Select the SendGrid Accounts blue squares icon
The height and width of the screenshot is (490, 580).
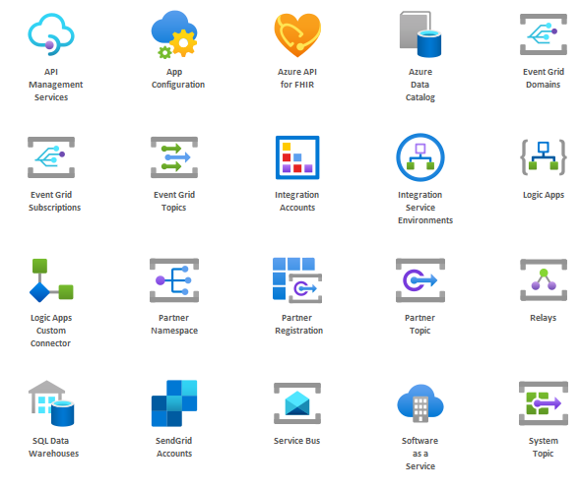[174, 403]
